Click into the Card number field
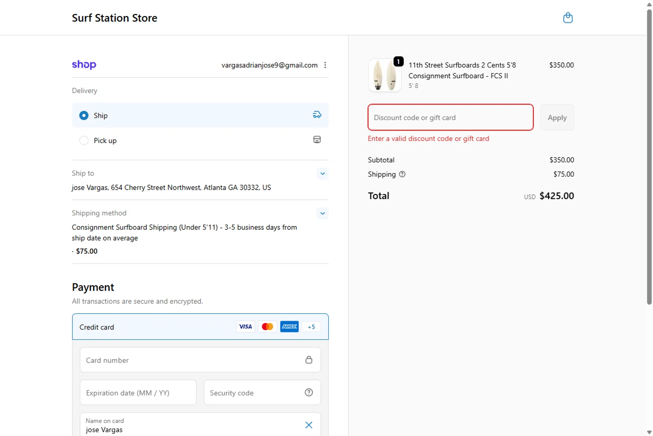Image resolution: width=653 pixels, height=436 pixels. (192, 360)
